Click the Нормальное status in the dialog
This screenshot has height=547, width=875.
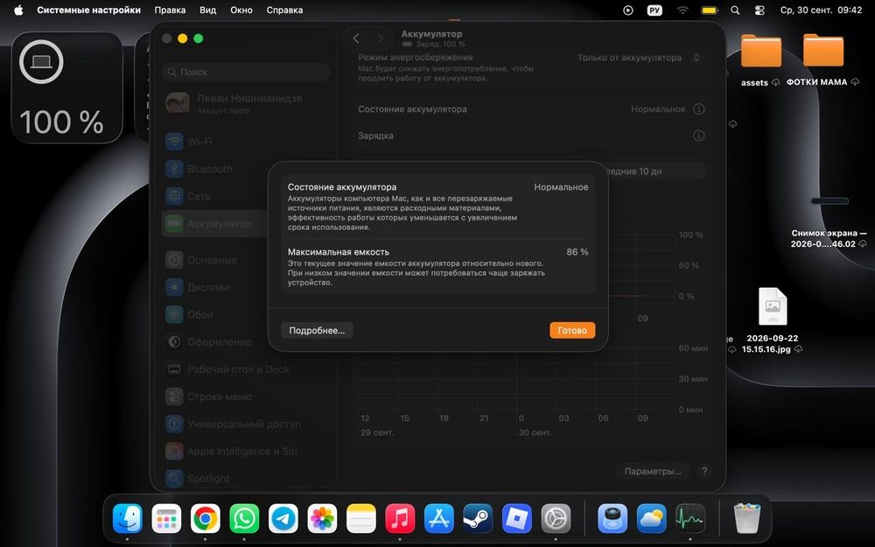point(561,187)
